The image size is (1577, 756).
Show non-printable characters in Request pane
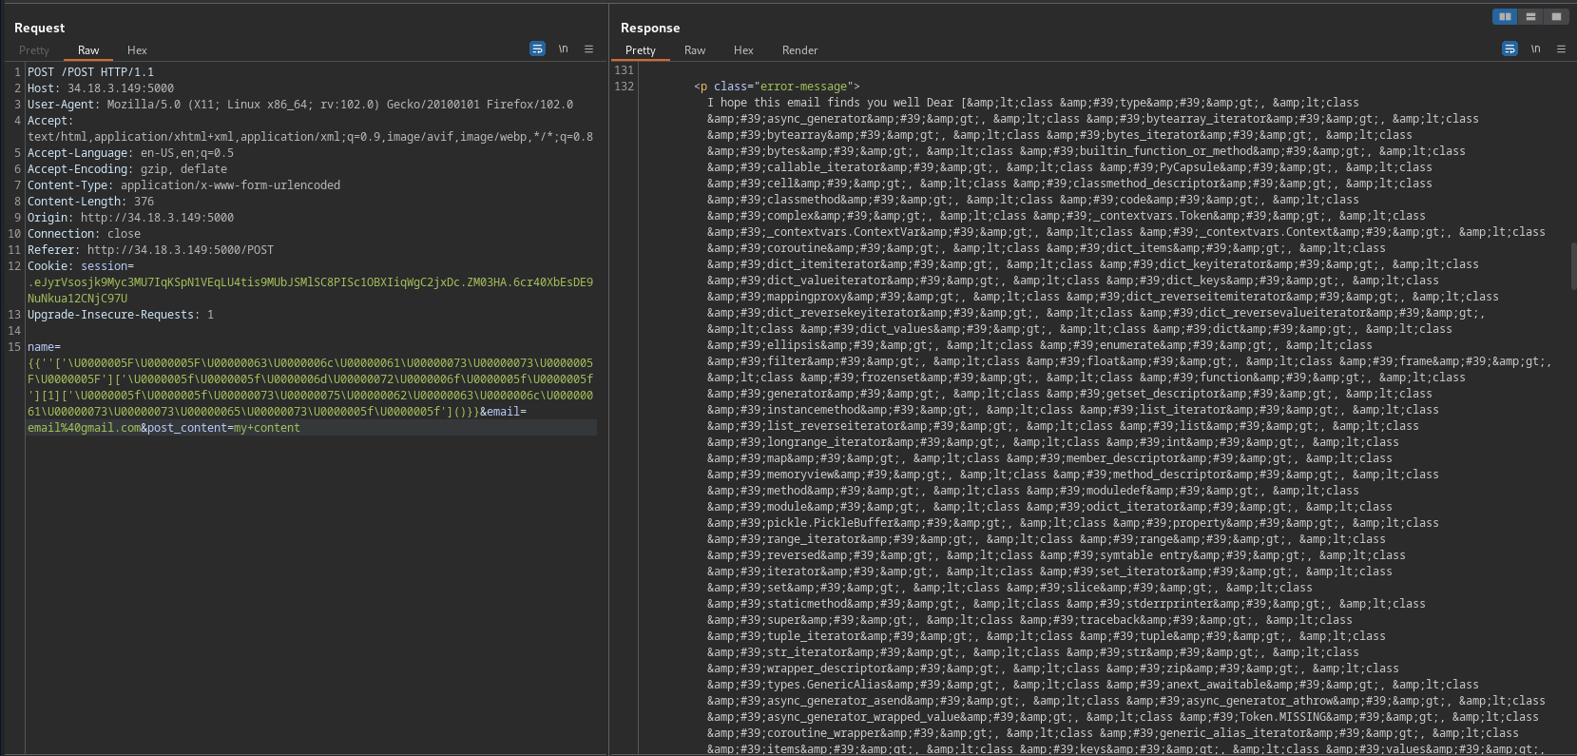(563, 48)
